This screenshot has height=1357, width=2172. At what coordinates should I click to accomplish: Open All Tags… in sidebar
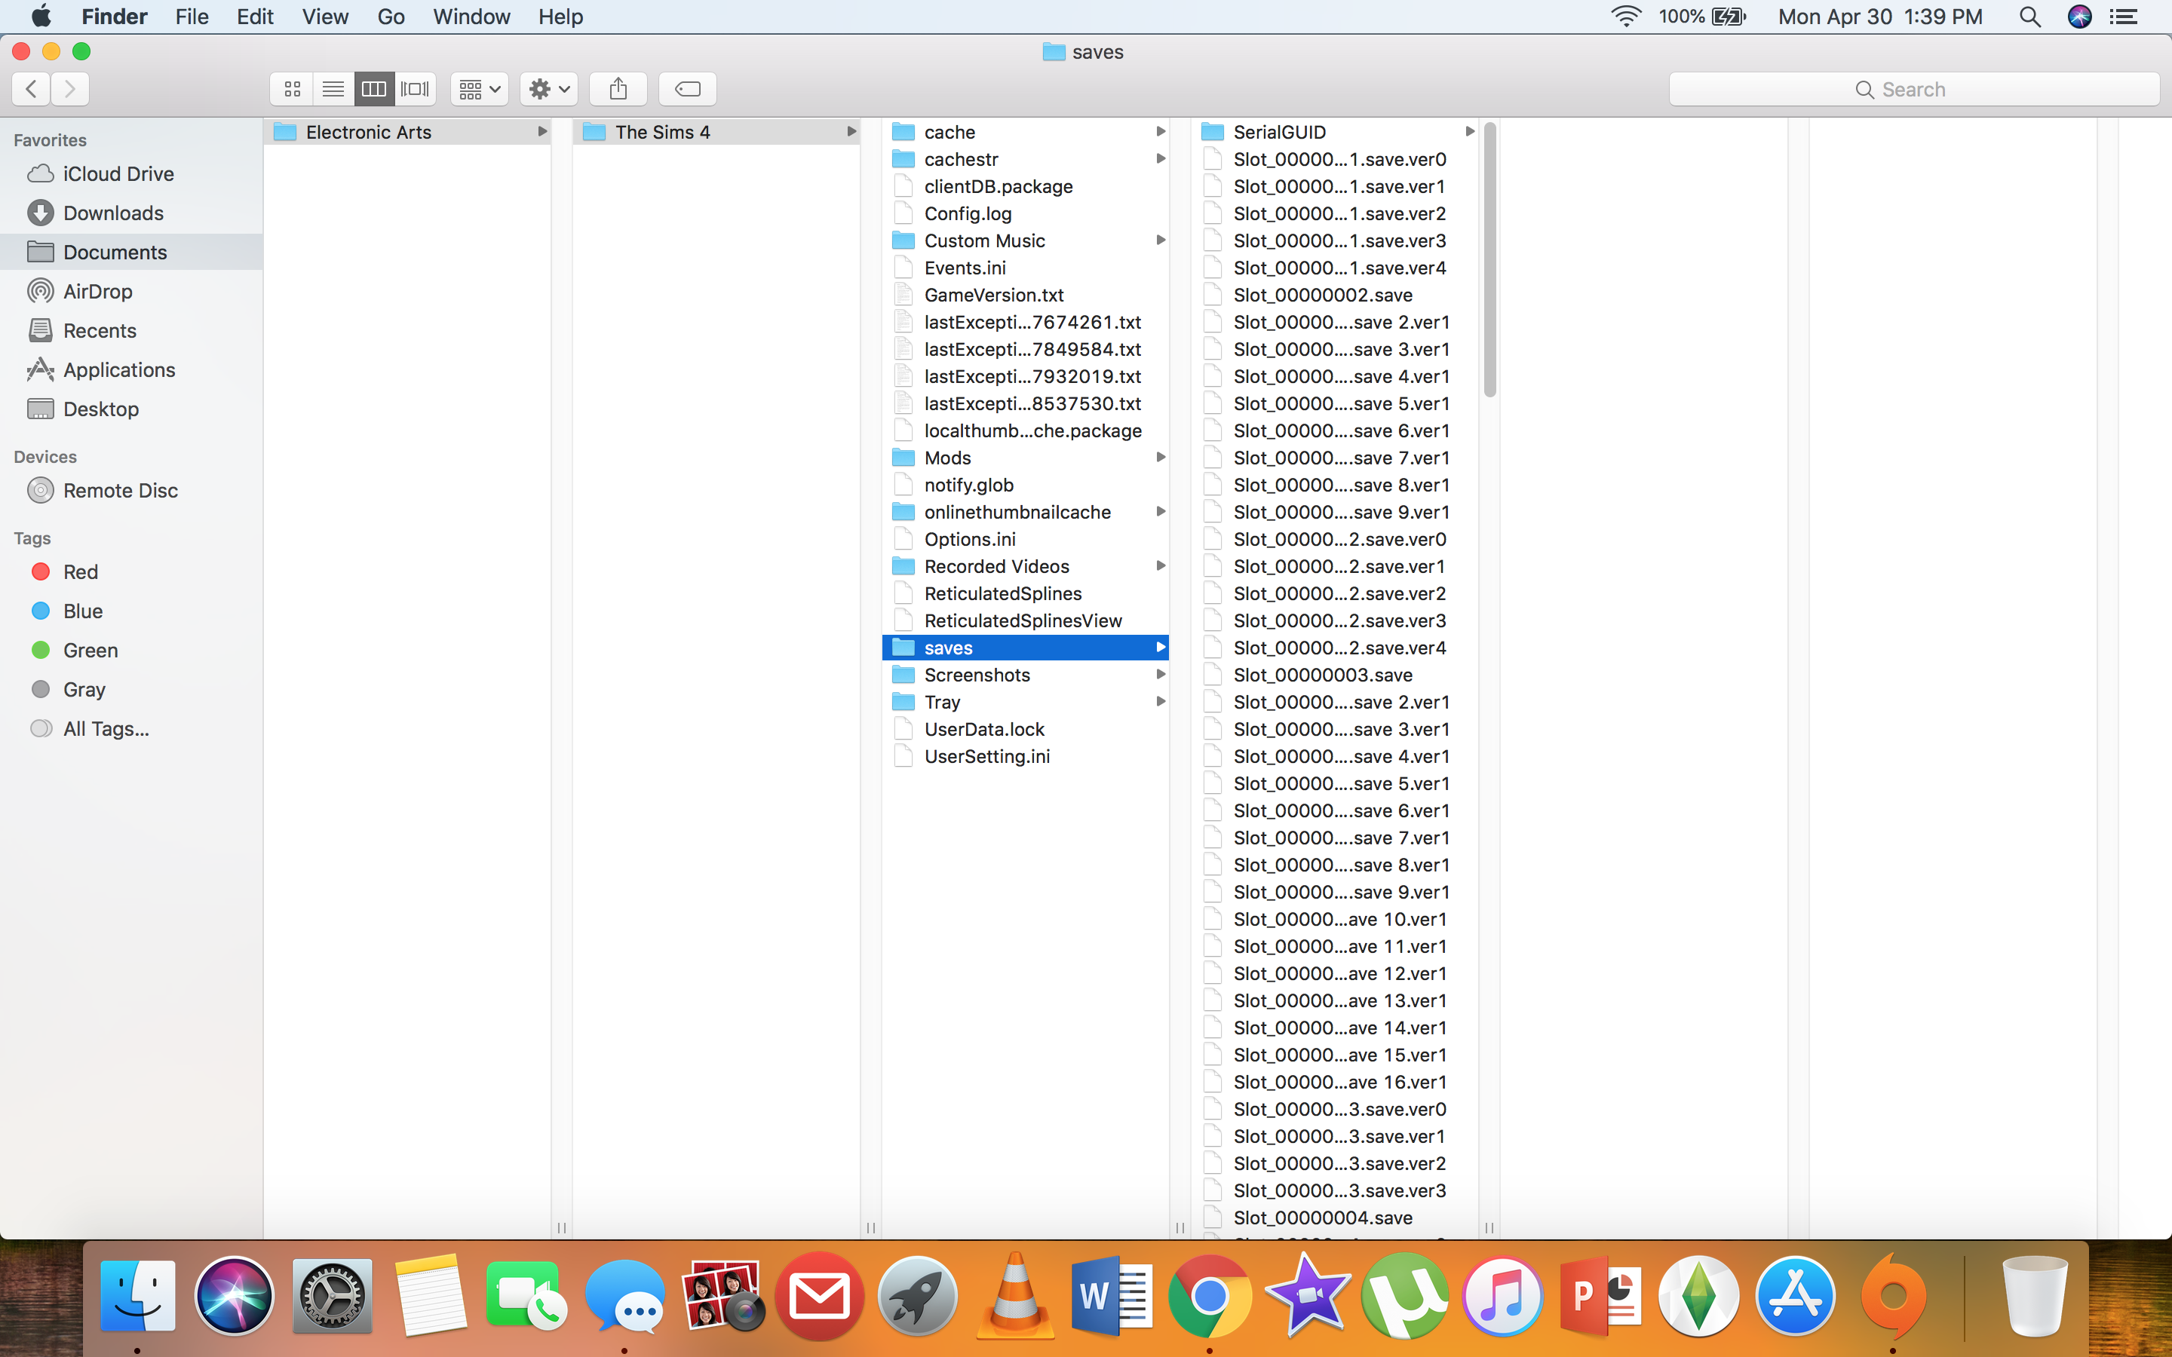[x=131, y=729]
